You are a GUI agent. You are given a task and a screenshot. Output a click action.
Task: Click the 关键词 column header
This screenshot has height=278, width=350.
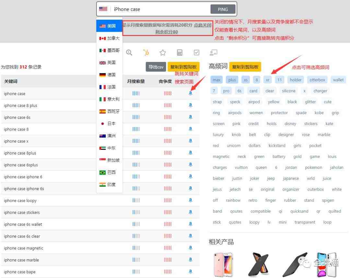11,81
